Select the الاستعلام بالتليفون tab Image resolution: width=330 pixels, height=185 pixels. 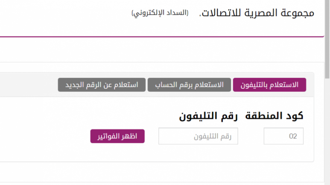[269, 85]
